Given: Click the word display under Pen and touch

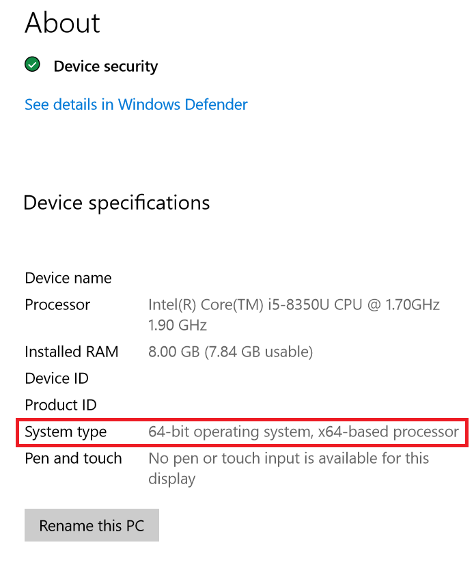Looking at the screenshot, I should click(x=171, y=479).
